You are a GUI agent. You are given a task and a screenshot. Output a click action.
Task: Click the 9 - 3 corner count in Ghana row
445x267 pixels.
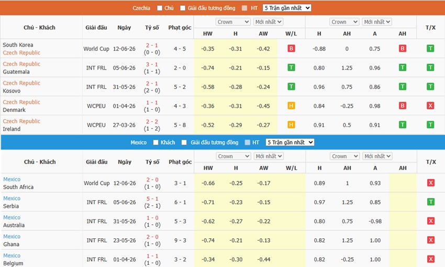[x=180, y=240]
